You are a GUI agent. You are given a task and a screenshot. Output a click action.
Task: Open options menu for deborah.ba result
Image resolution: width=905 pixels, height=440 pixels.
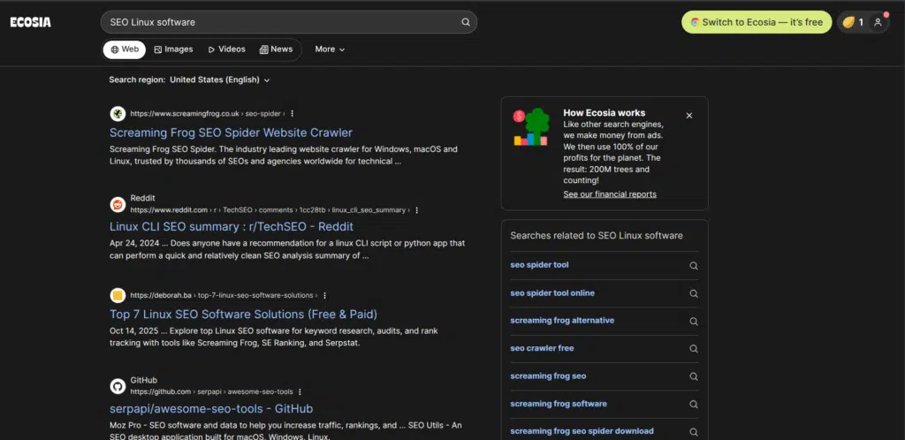[324, 295]
